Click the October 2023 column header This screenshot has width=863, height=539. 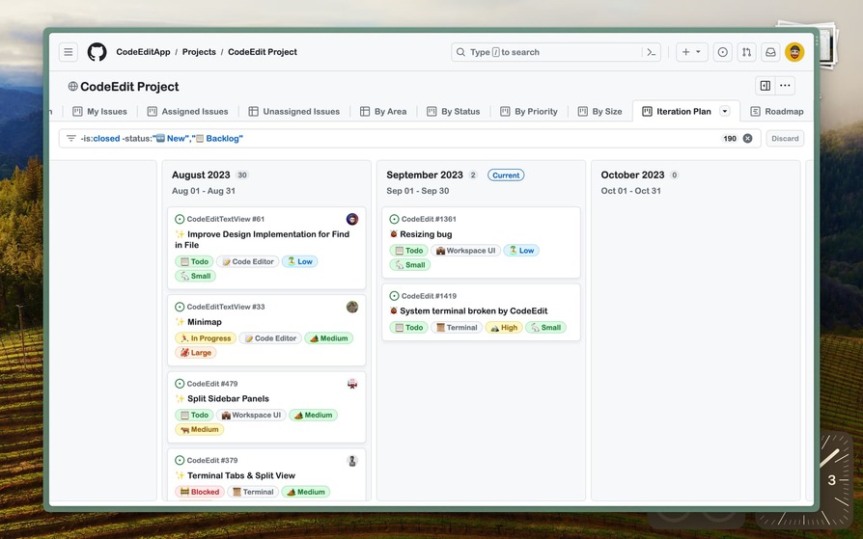coord(632,175)
